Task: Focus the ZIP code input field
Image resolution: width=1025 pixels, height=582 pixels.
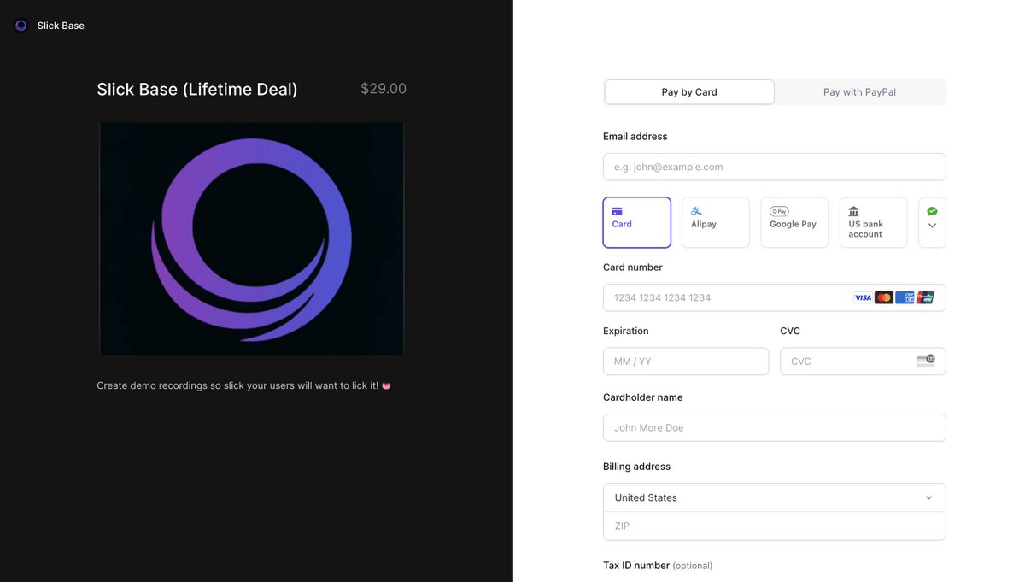Action: 774,526
